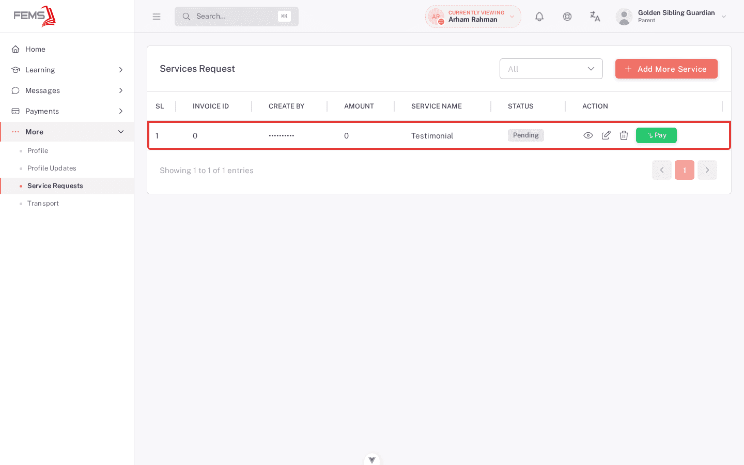The image size is (744, 465).
Task: View the Testimonial request via eye icon
Action: point(588,135)
